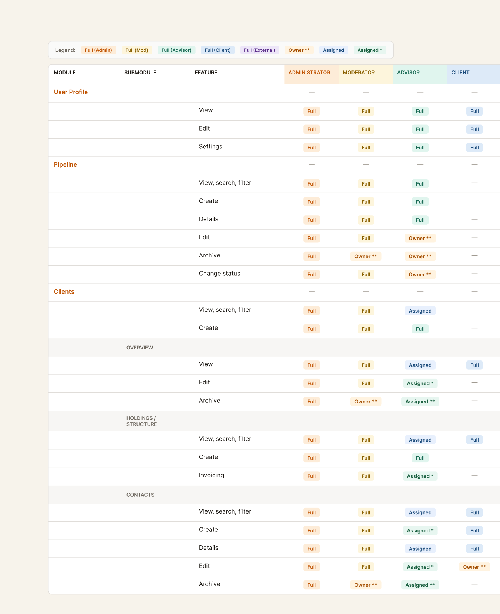
Task: Click the Assigned legend chip without asterisk
Action: click(334, 50)
